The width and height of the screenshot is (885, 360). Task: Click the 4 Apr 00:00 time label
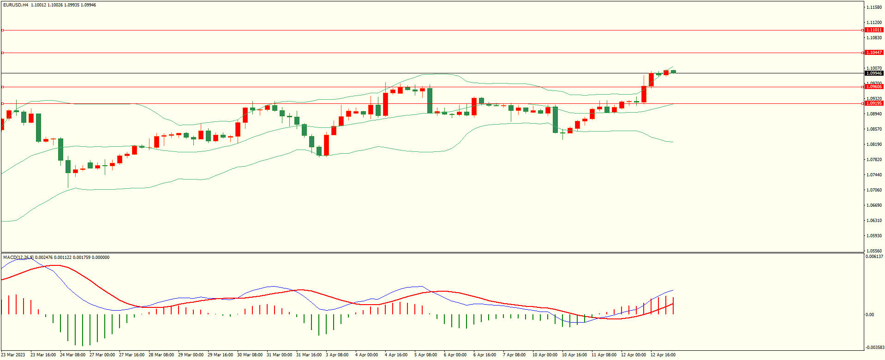[x=366, y=355]
